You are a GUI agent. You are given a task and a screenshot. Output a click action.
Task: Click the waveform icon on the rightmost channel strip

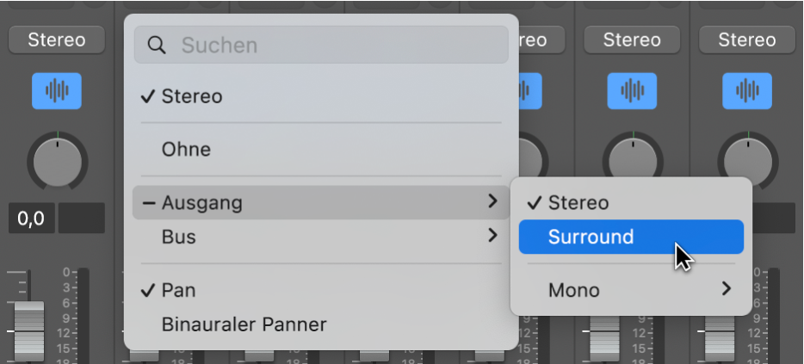tap(747, 90)
